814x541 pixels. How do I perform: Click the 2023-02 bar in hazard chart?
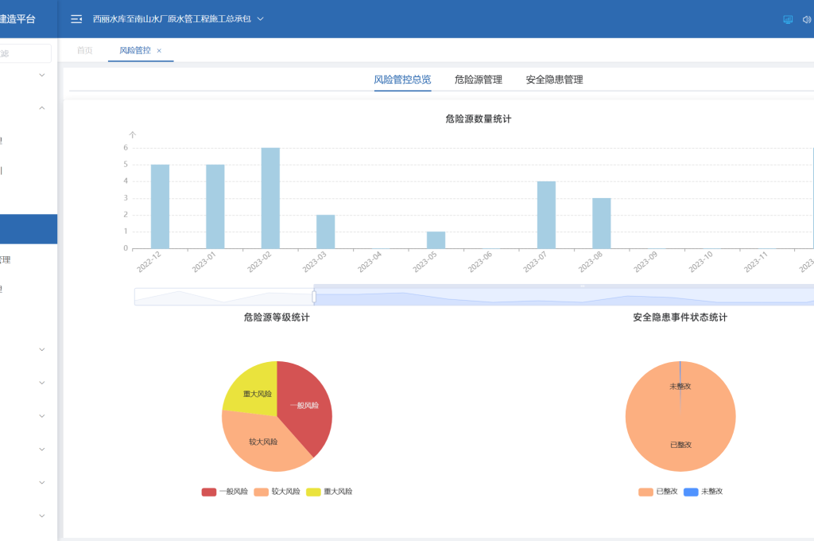point(270,198)
